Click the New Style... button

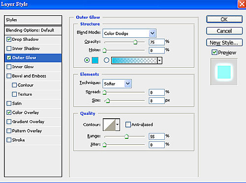[x=224, y=43]
